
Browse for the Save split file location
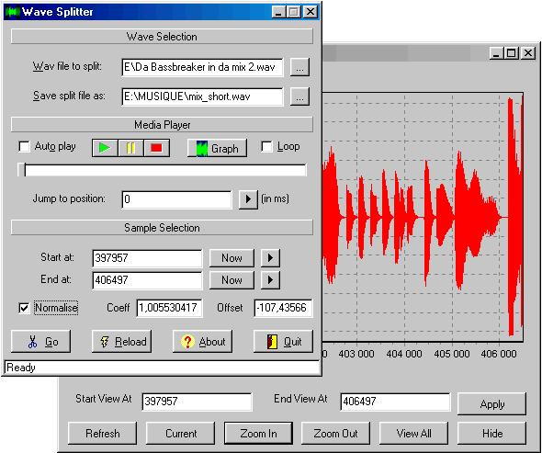click(x=299, y=96)
